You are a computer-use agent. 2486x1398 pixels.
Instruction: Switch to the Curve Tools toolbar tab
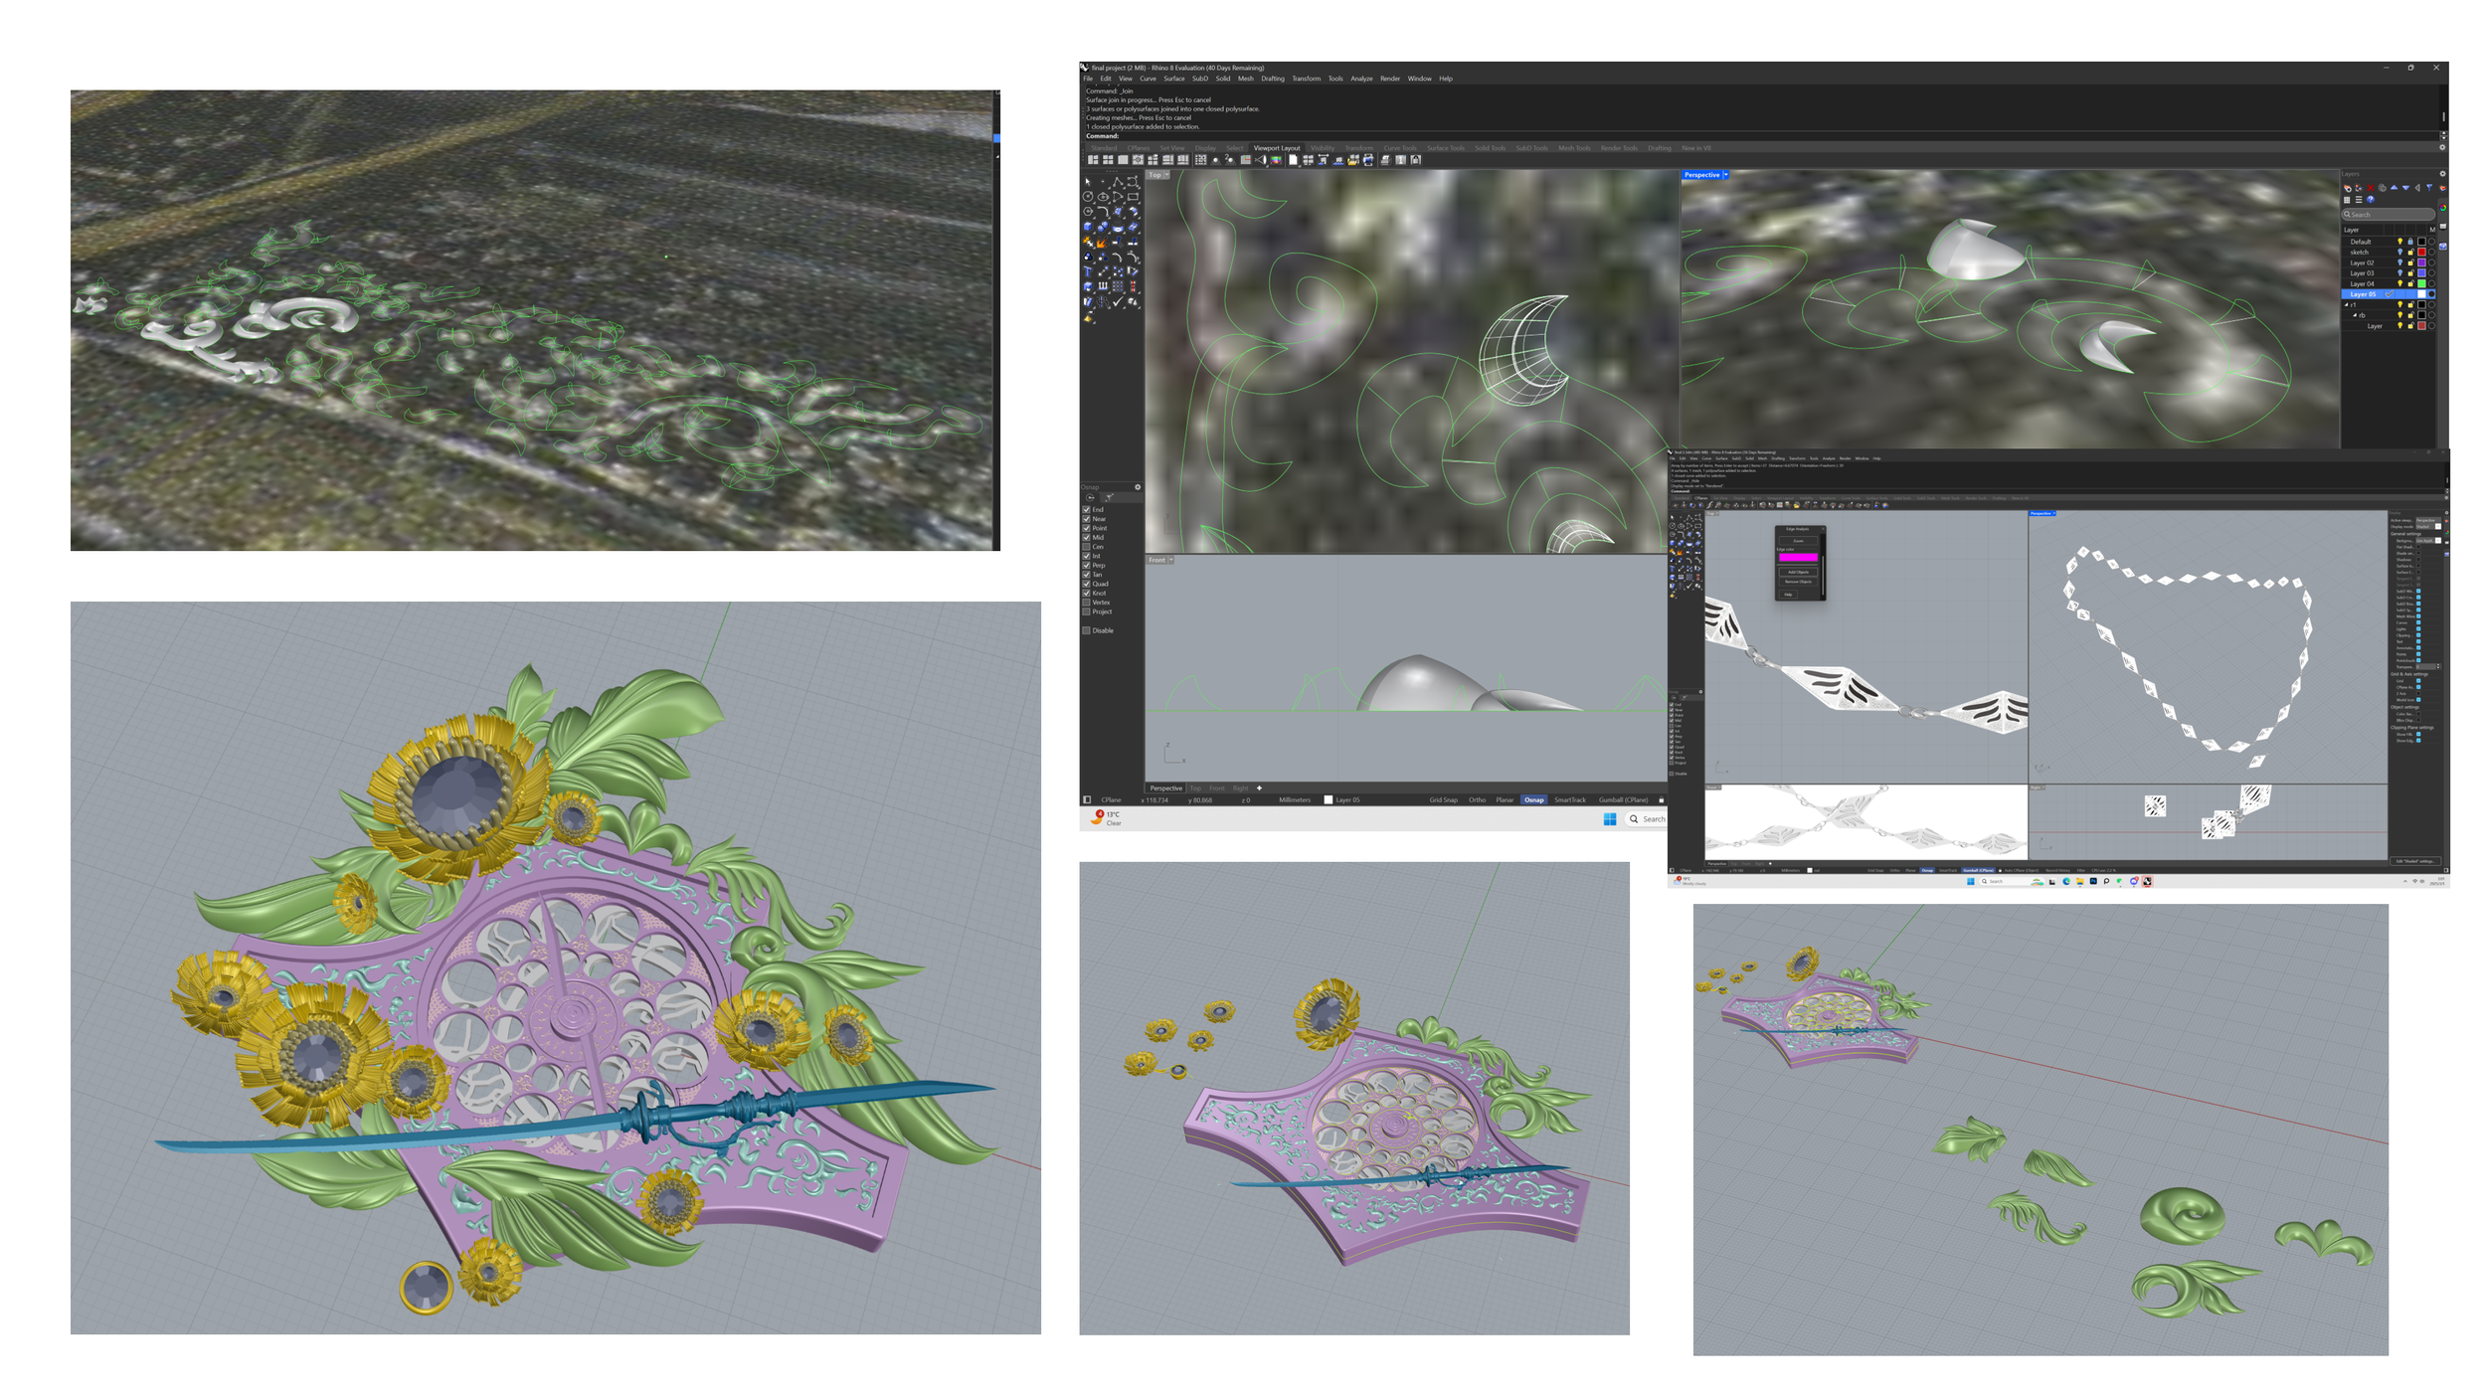1400,148
